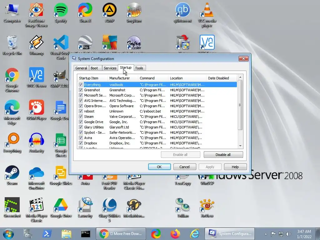Image resolution: width=320 pixels, height=240 pixels.
Task: Select the VNC Viewer desktop icon
Action: 37,77
